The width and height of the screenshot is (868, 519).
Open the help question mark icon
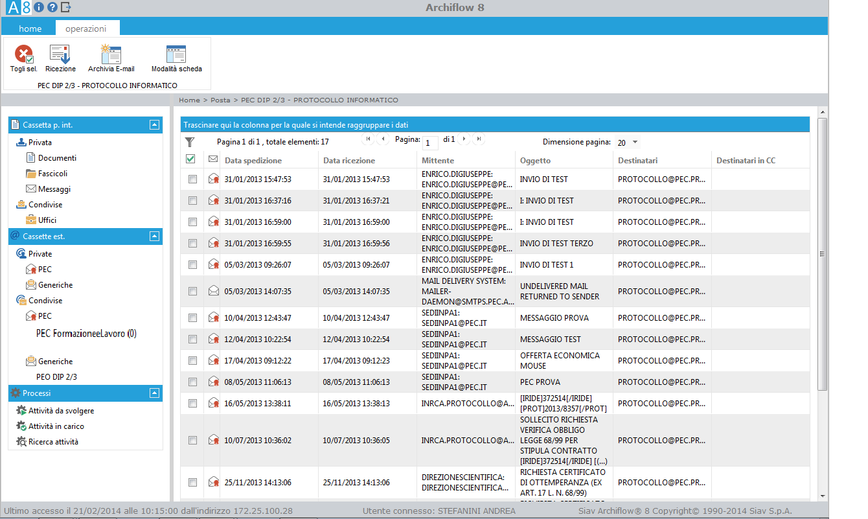[x=52, y=8]
